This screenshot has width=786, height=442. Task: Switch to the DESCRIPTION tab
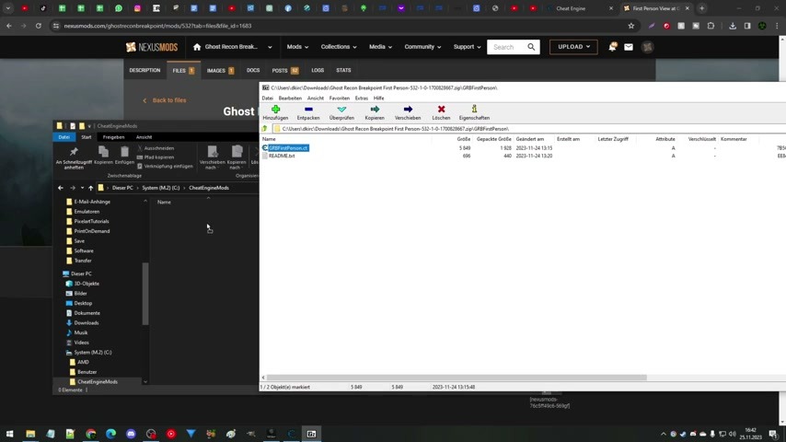tap(144, 70)
